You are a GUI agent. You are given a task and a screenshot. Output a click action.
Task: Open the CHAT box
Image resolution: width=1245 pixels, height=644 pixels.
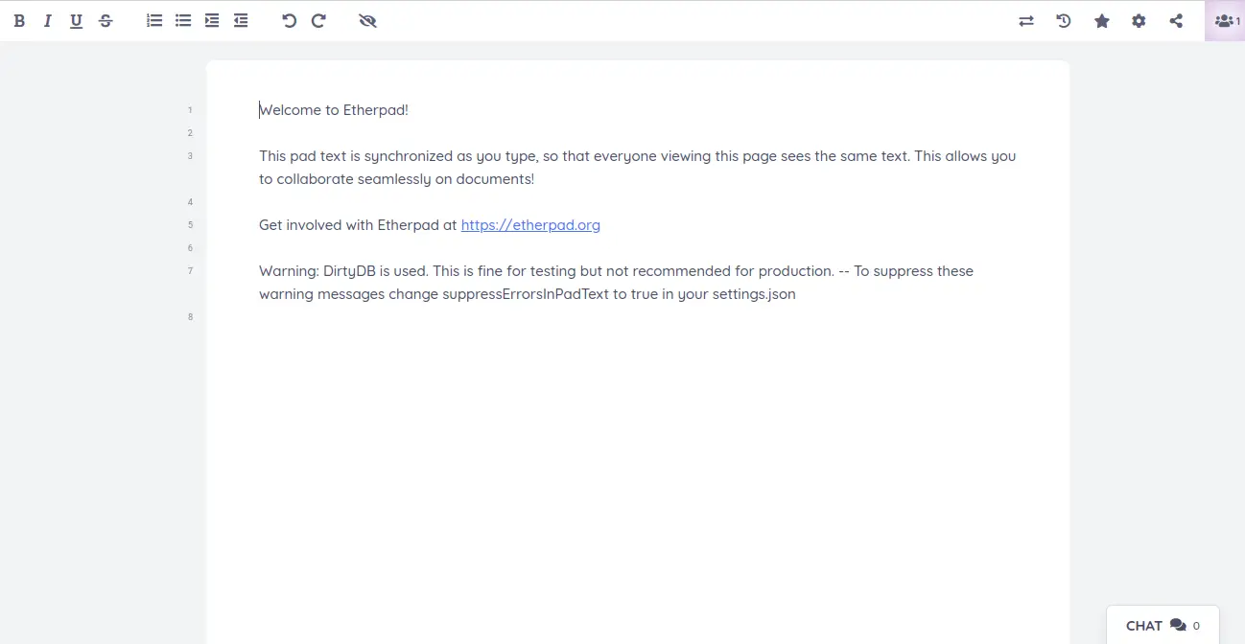point(1163,626)
